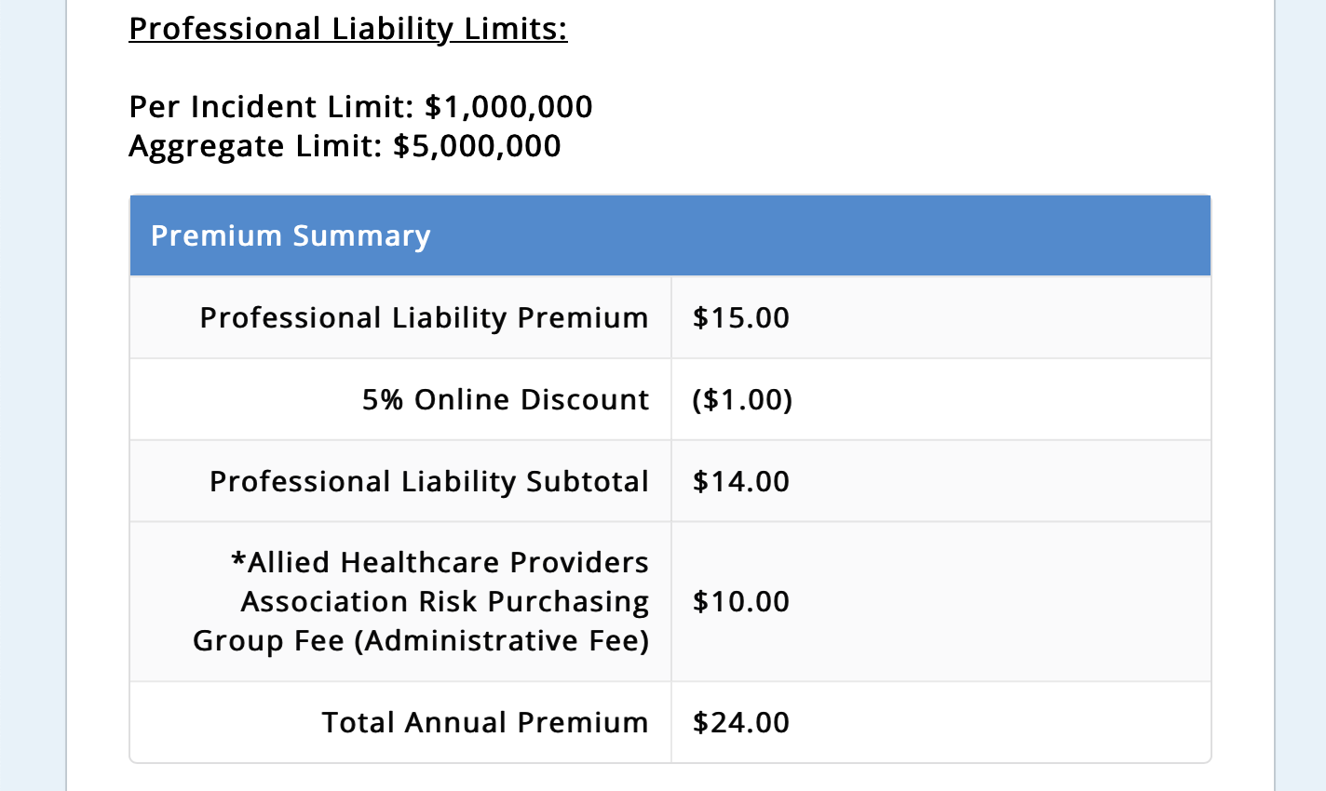Click the $5,000,000 aggregate value
This screenshot has height=791, width=1326.
(x=477, y=146)
